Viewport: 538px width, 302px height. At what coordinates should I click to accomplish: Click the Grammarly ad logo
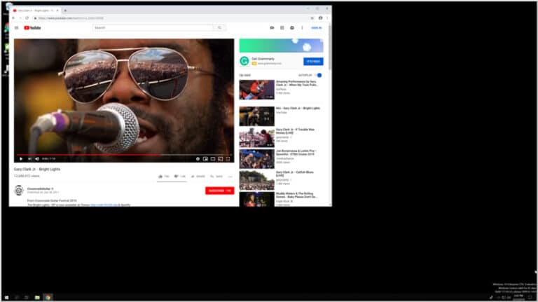tap(244, 61)
